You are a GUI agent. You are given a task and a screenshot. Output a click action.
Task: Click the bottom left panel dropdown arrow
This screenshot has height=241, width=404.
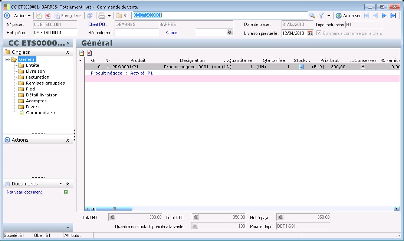(68, 228)
